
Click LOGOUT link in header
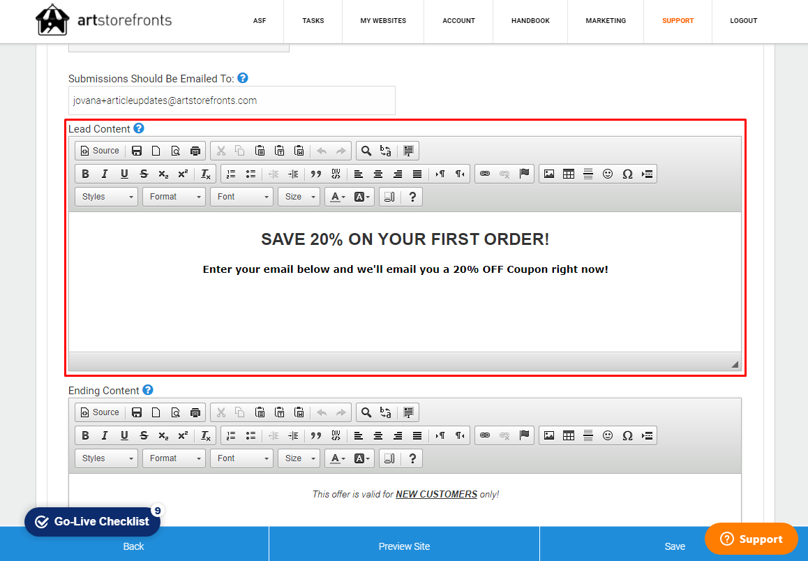coord(744,21)
